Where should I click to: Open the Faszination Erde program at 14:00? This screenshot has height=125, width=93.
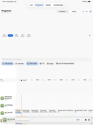[x=44, y=111]
